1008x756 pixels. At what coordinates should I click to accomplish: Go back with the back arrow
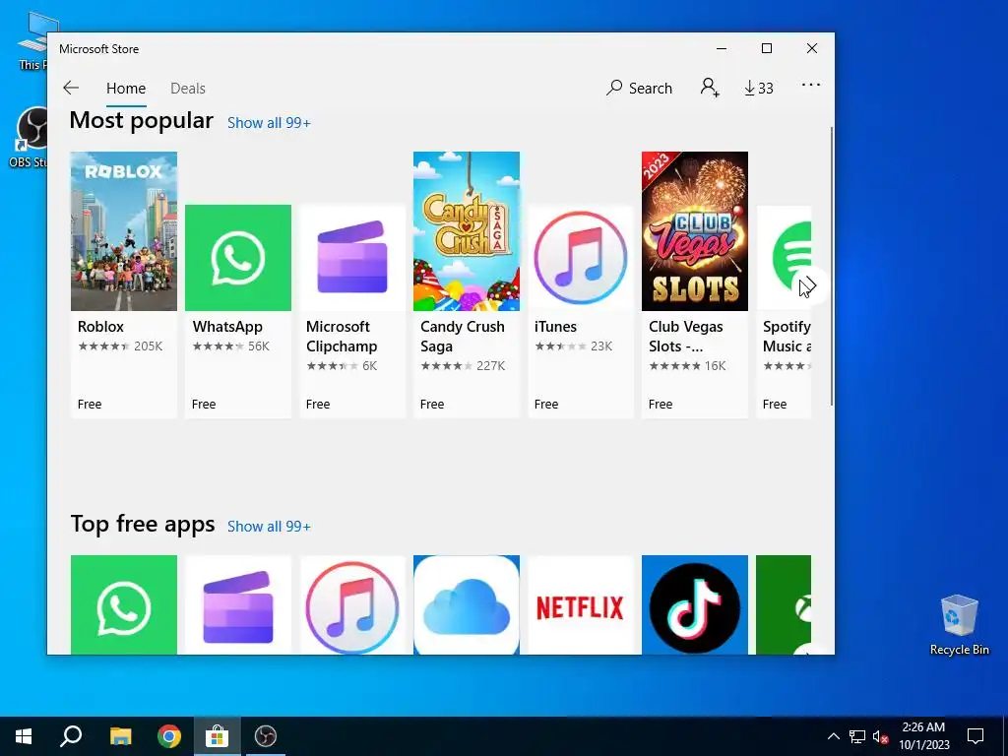[x=71, y=88]
